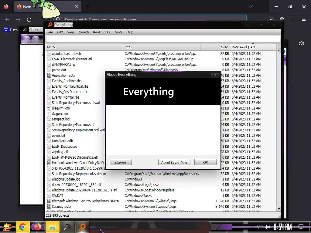Select the dosvc.20230604_185201_834.etl file
Screen dimensions: 311x233
(x=76, y=185)
